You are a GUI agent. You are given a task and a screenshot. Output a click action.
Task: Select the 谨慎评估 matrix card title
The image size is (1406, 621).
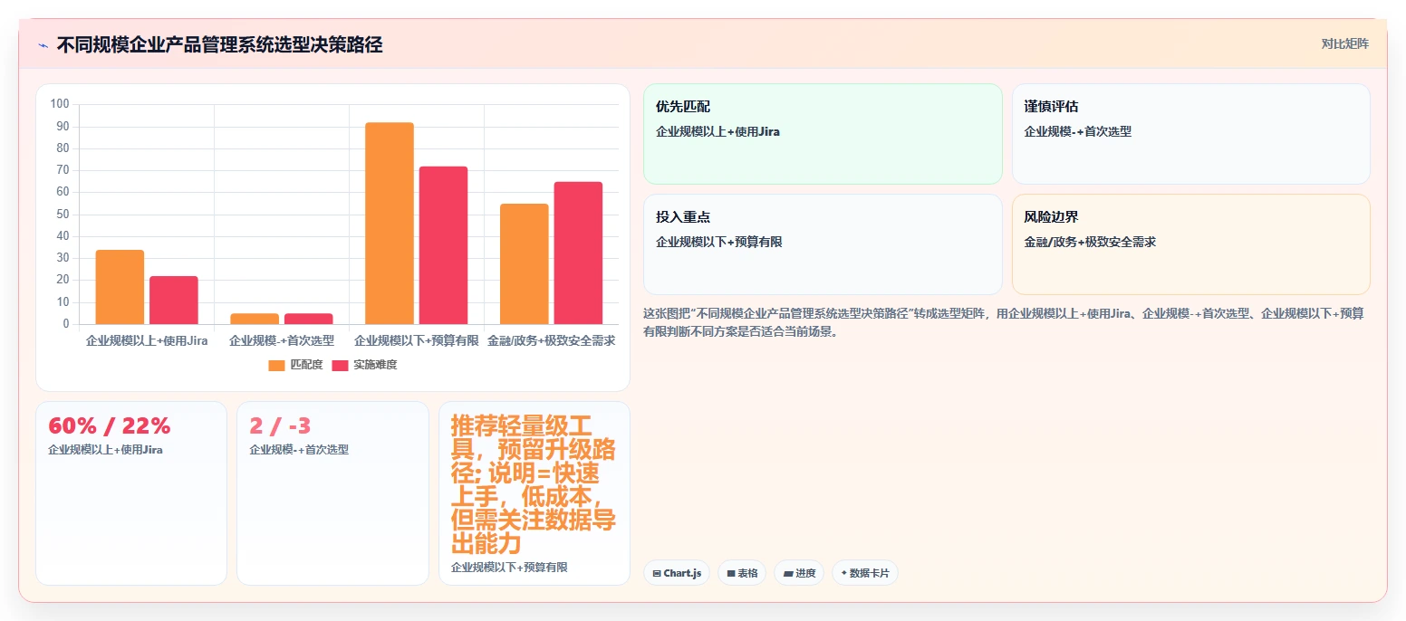pos(1051,107)
